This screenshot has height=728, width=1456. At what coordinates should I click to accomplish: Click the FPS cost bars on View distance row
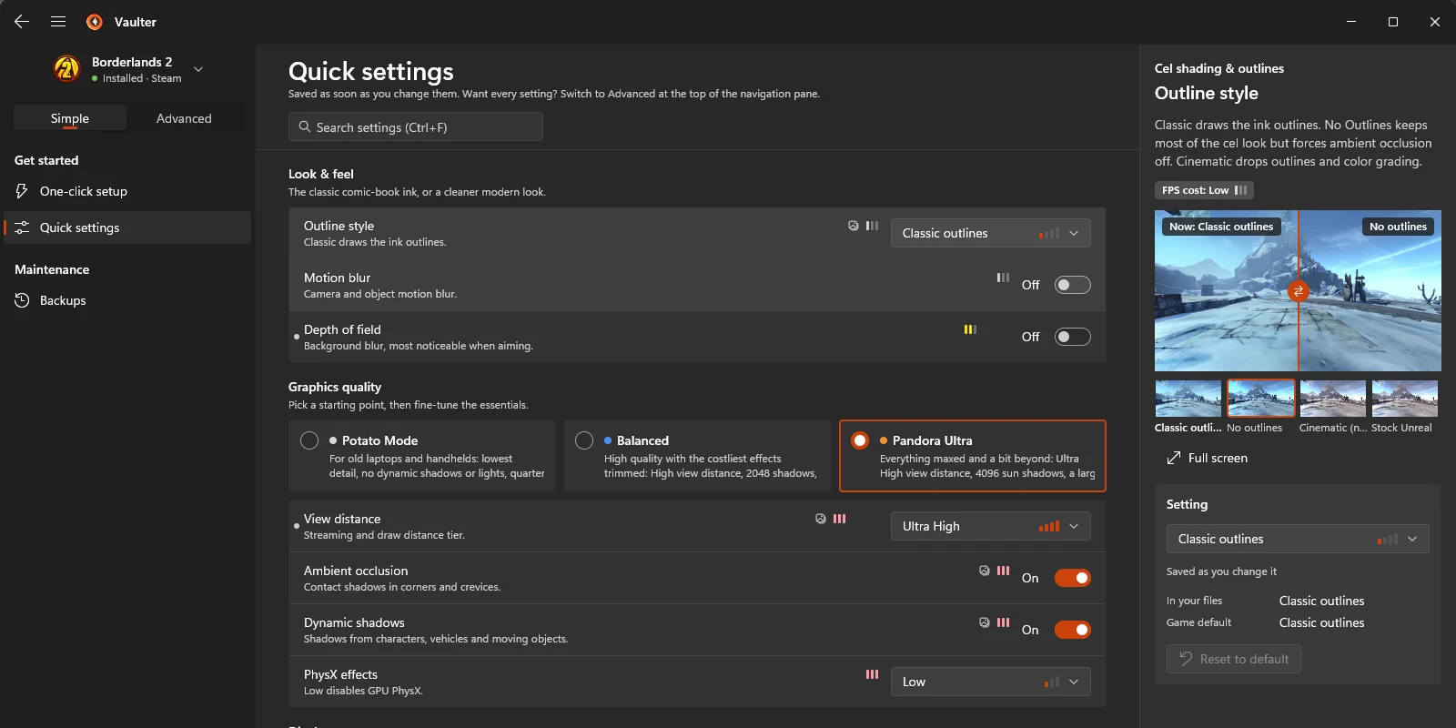tap(839, 519)
